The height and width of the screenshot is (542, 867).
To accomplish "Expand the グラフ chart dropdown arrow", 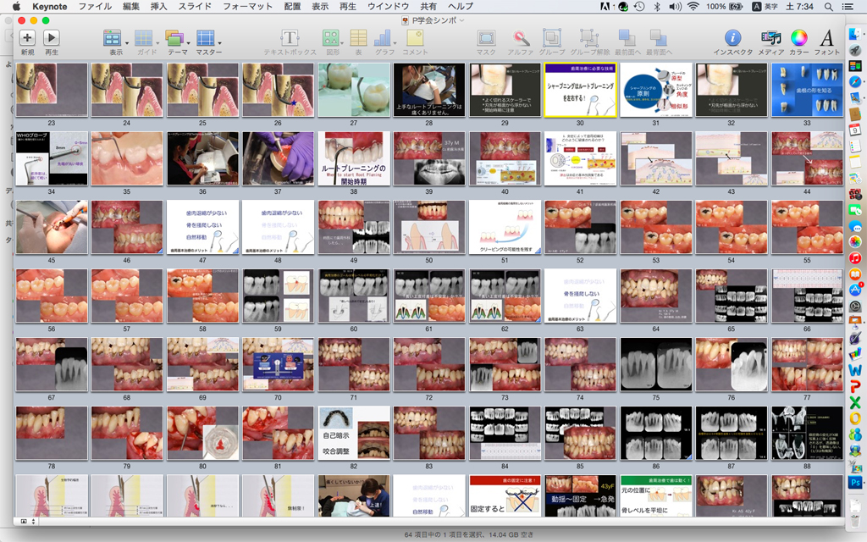I will 395,42.
